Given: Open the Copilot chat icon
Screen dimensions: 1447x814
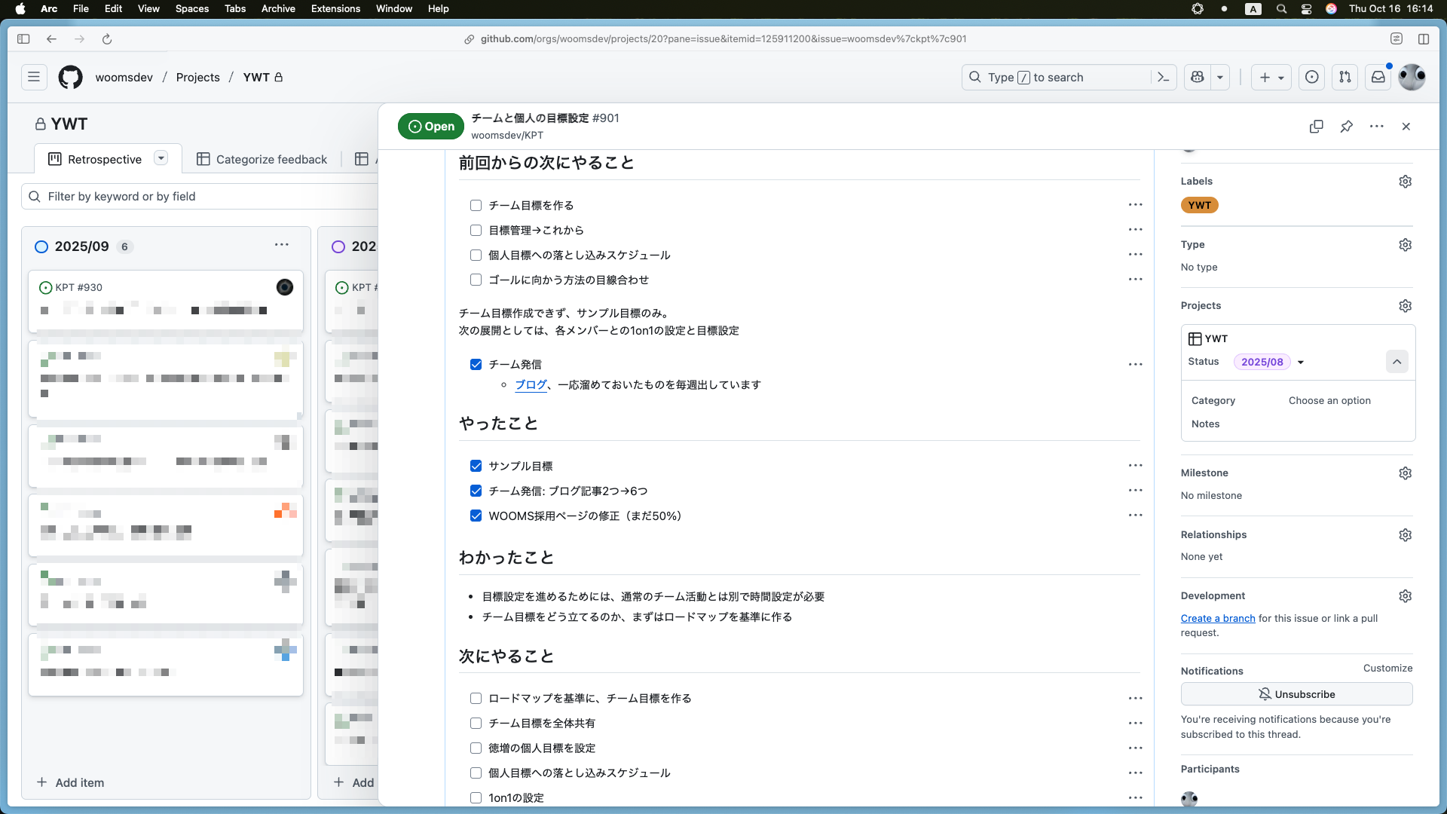Looking at the screenshot, I should point(1197,77).
